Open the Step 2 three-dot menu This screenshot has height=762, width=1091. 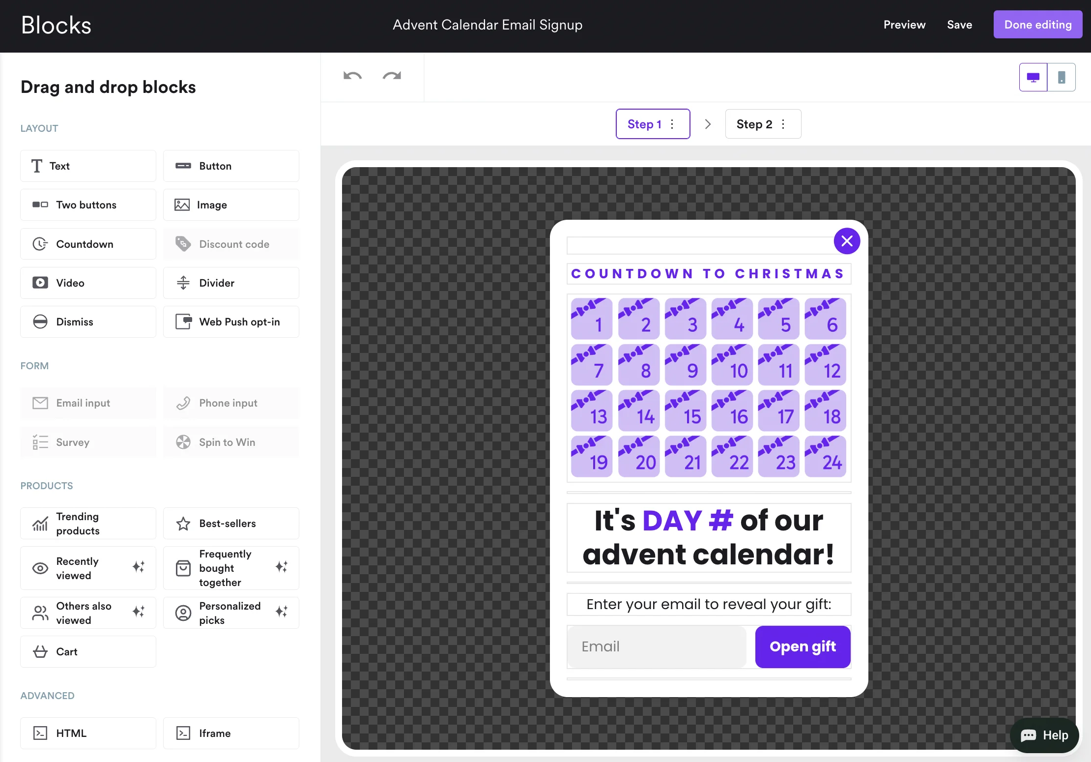pyautogui.click(x=783, y=124)
